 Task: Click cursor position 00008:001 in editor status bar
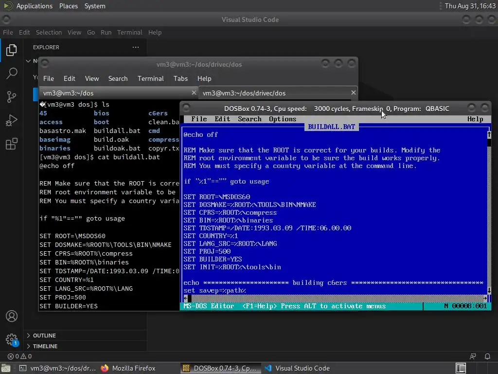click(x=469, y=306)
